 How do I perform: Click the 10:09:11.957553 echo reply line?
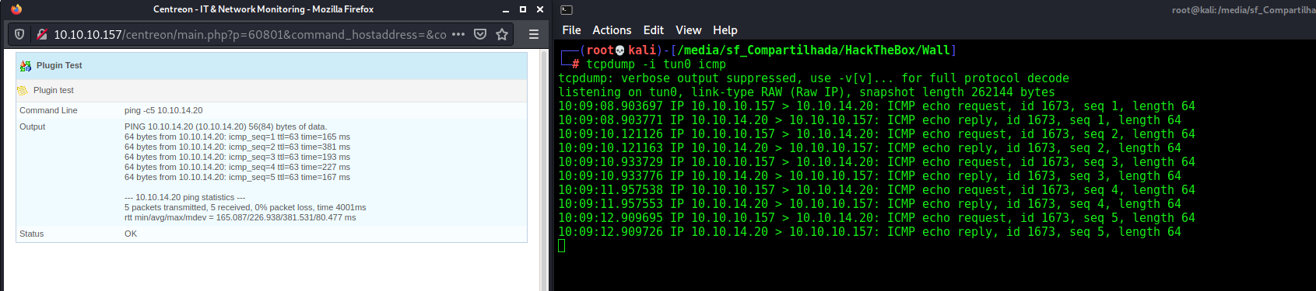tap(869, 204)
